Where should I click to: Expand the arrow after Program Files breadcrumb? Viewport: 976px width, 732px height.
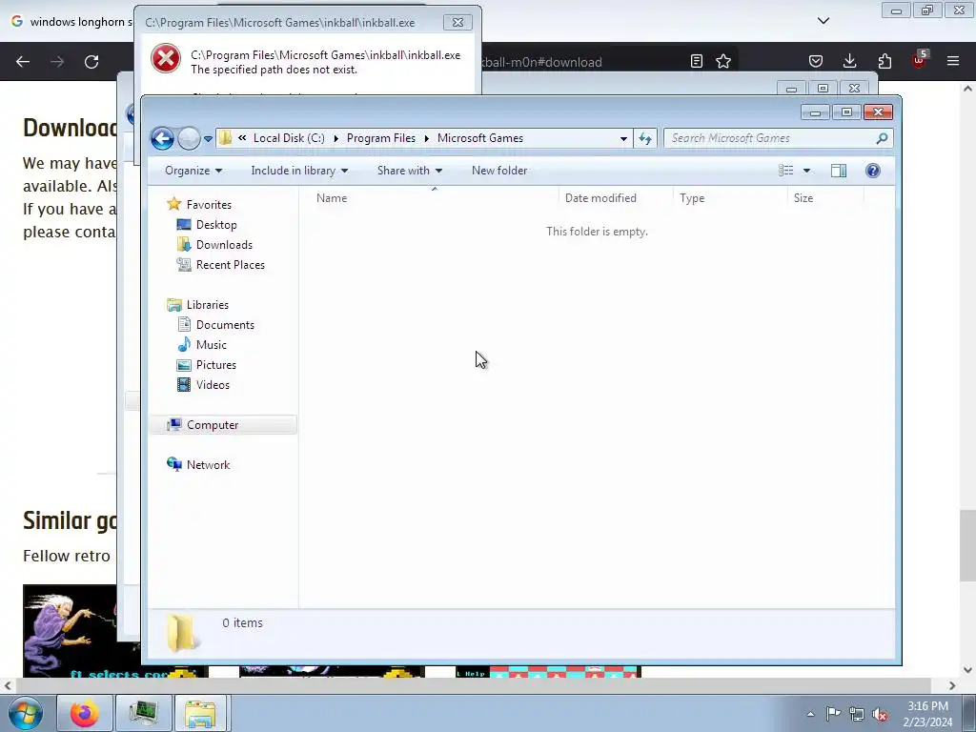pyautogui.click(x=426, y=138)
